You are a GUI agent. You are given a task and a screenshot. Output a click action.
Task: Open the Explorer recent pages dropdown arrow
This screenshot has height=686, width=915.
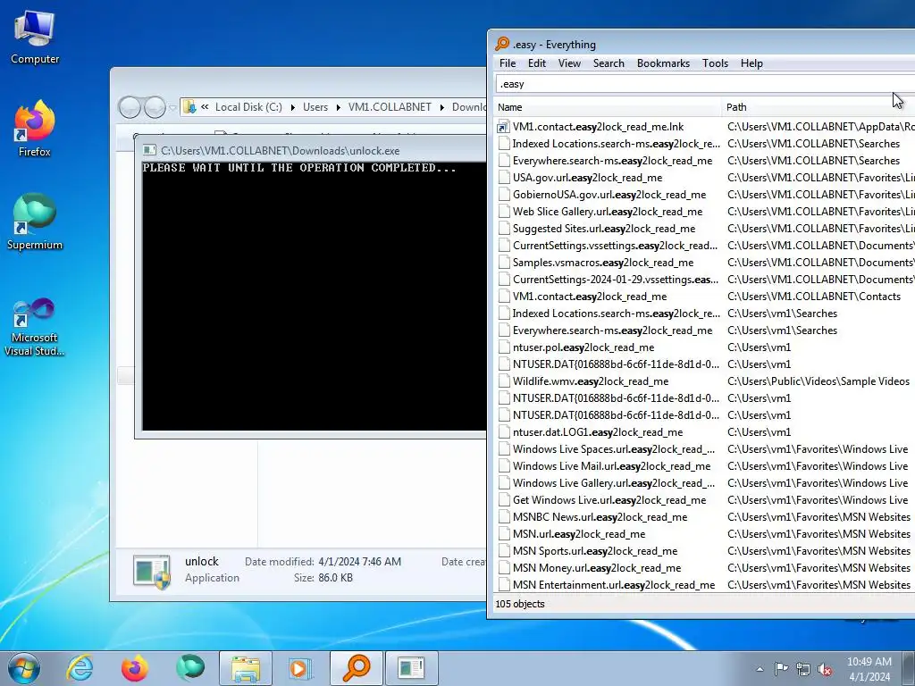(x=172, y=107)
